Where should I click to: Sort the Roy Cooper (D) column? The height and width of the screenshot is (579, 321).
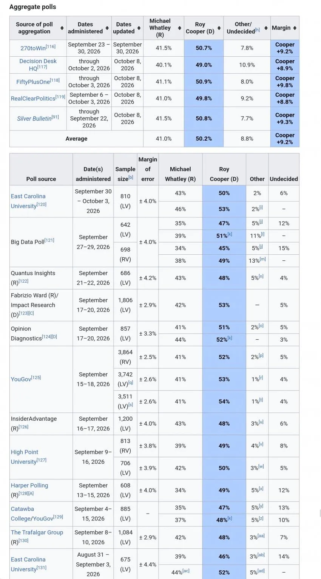click(x=219, y=28)
